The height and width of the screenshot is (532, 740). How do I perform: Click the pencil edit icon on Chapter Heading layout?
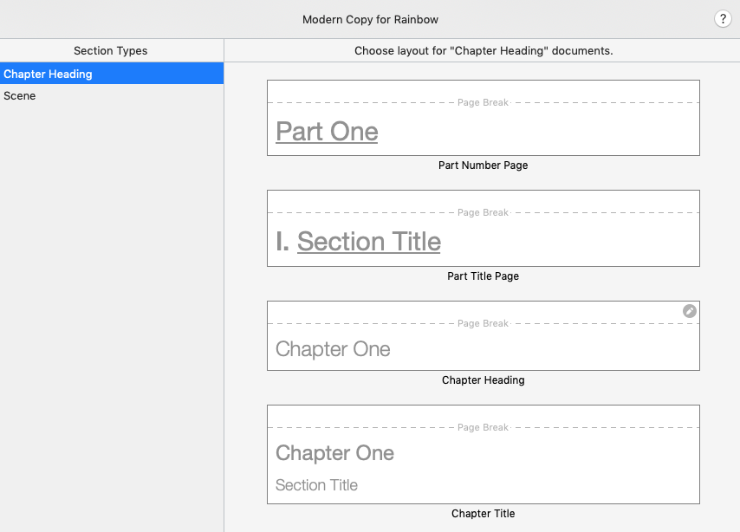pos(690,311)
